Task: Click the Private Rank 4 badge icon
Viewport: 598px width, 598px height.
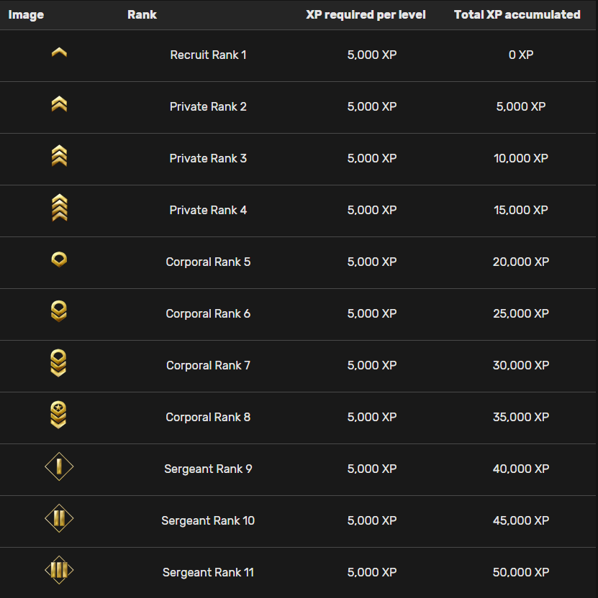Action: [x=59, y=208]
